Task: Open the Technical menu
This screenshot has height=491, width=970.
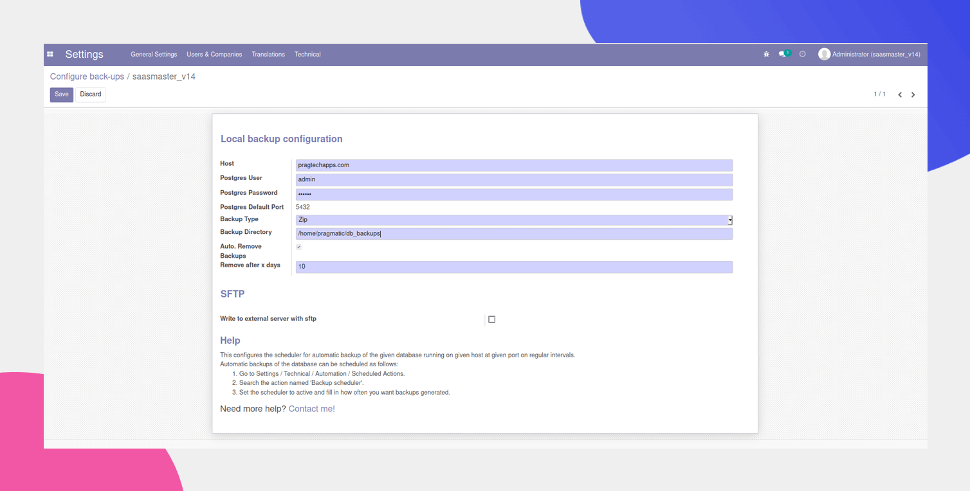Action: pyautogui.click(x=307, y=55)
